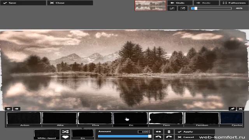Image resolution: width=249 pixels, height=140 pixels.
Task: Click the navigator preview thumbnail
Action: [x=150, y=5]
